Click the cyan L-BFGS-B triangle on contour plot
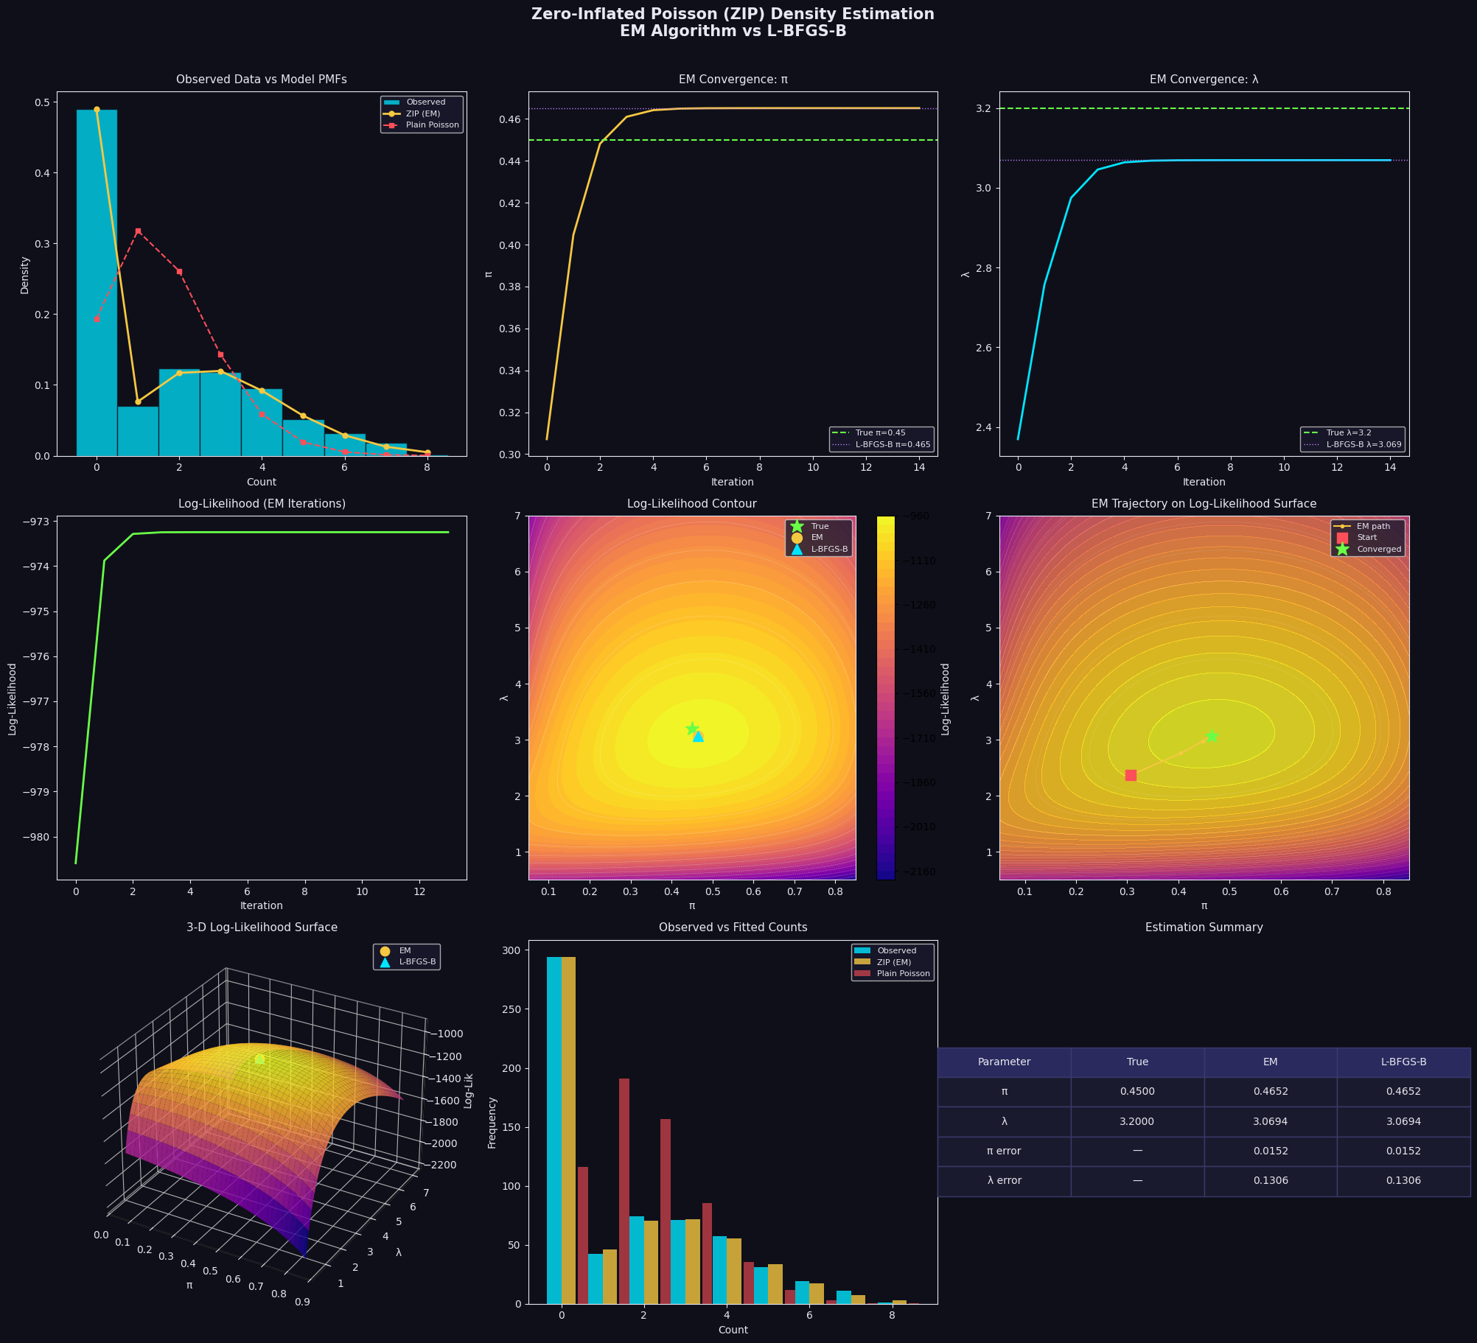This screenshot has width=1477, height=1343. (699, 737)
